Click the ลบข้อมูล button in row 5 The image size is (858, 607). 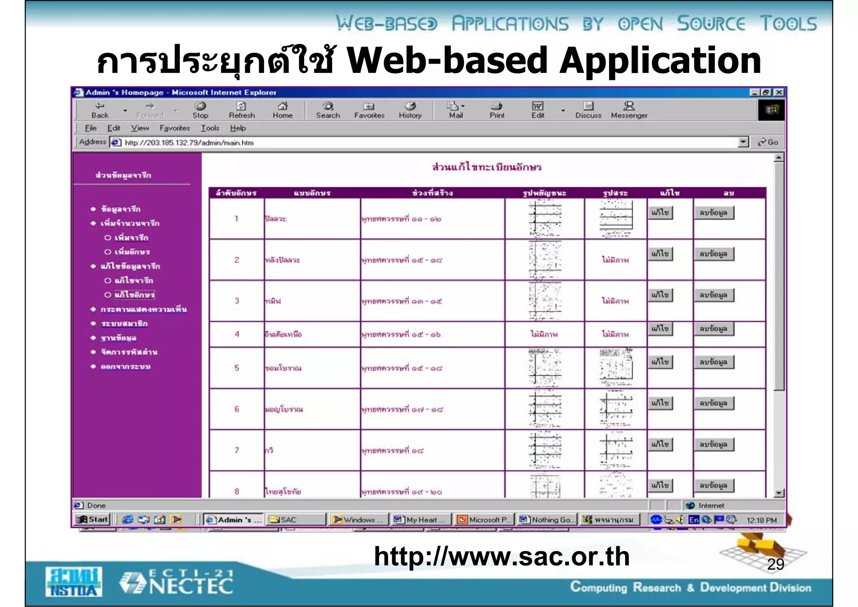(x=713, y=362)
